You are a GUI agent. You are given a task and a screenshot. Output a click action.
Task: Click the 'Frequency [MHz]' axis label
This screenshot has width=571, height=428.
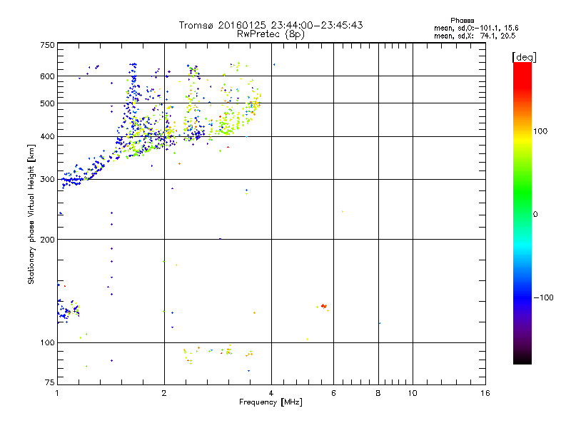coord(271,402)
